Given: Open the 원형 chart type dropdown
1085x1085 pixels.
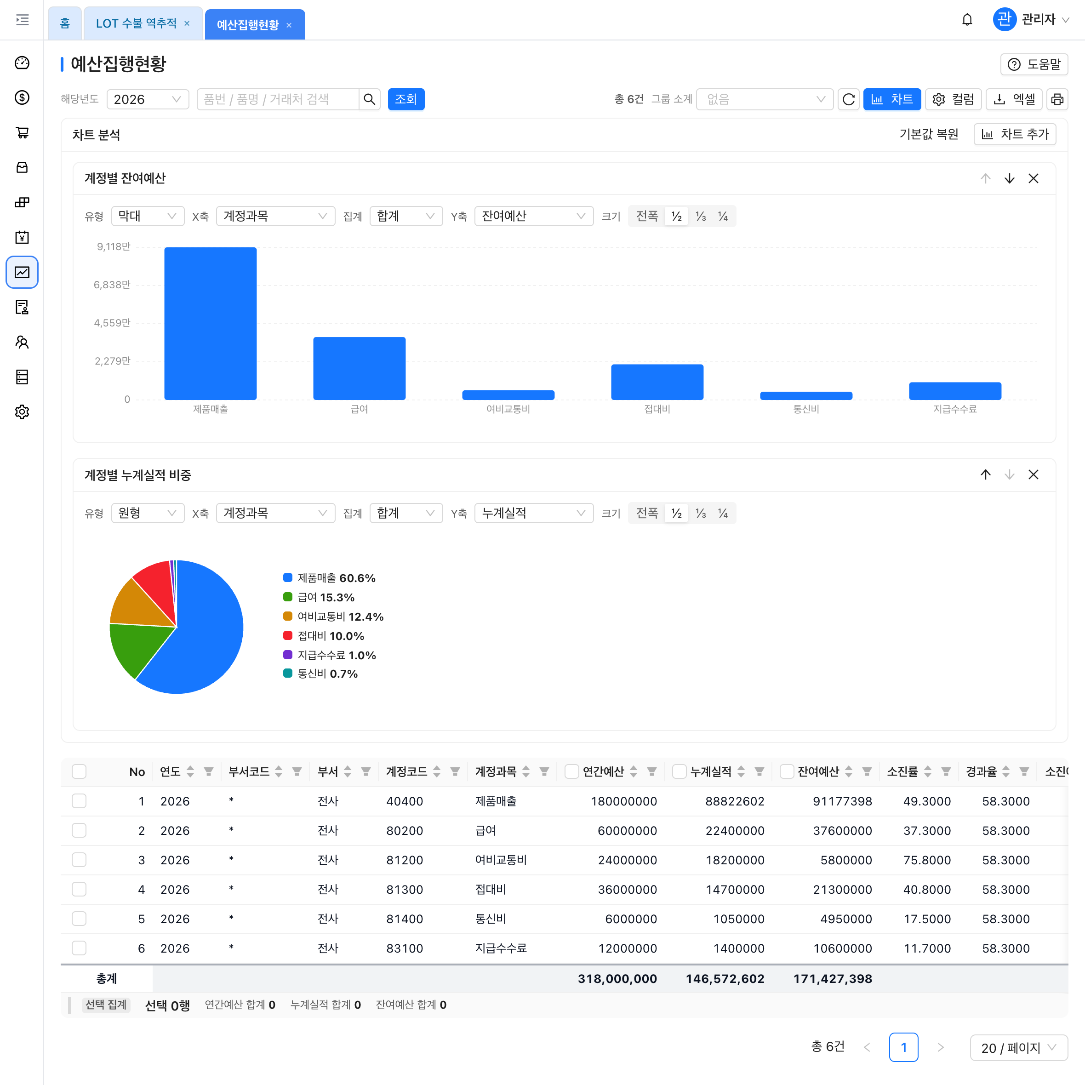Looking at the screenshot, I should (148, 513).
